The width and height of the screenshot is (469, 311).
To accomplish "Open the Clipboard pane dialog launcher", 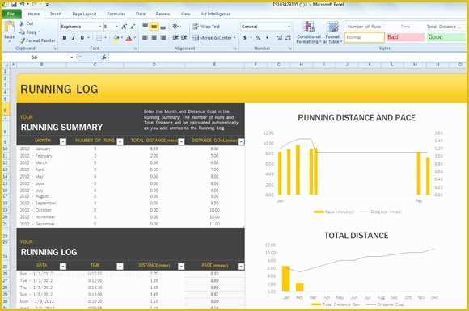I will (55, 48).
